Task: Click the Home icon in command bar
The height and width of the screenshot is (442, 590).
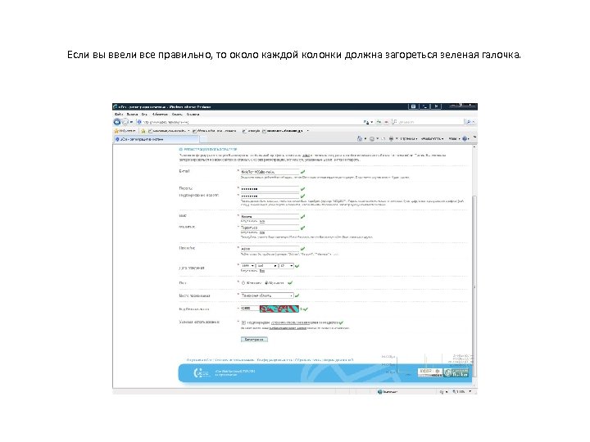Action: 360,138
